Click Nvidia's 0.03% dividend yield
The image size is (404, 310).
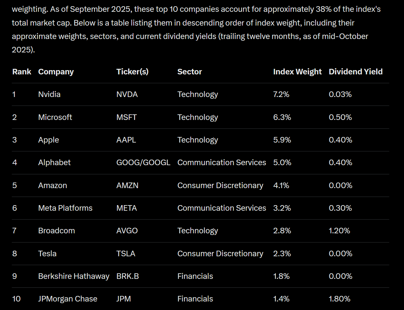pos(340,94)
